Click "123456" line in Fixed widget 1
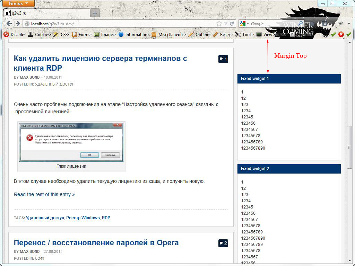 248,123
